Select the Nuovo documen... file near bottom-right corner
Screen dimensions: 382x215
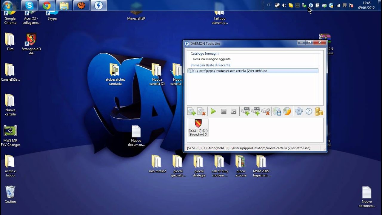[366, 197]
